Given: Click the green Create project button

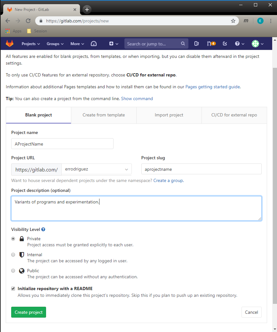Looking at the screenshot, I should coord(28,312).
